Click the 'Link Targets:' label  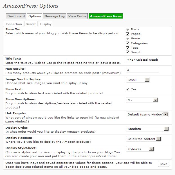point(15,113)
